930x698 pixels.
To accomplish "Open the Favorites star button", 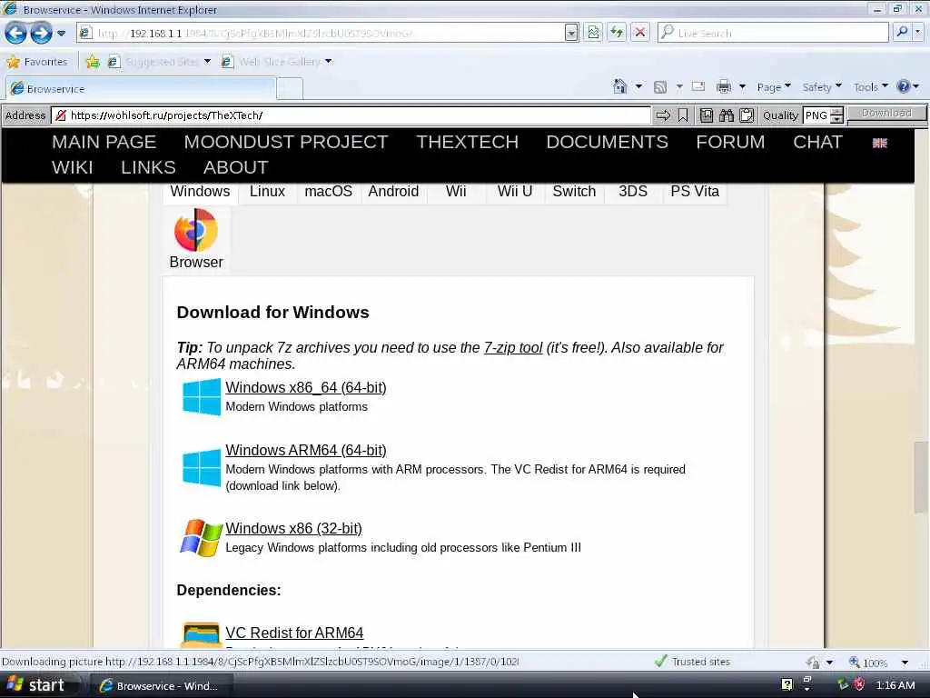I will pyautogui.click(x=36, y=62).
